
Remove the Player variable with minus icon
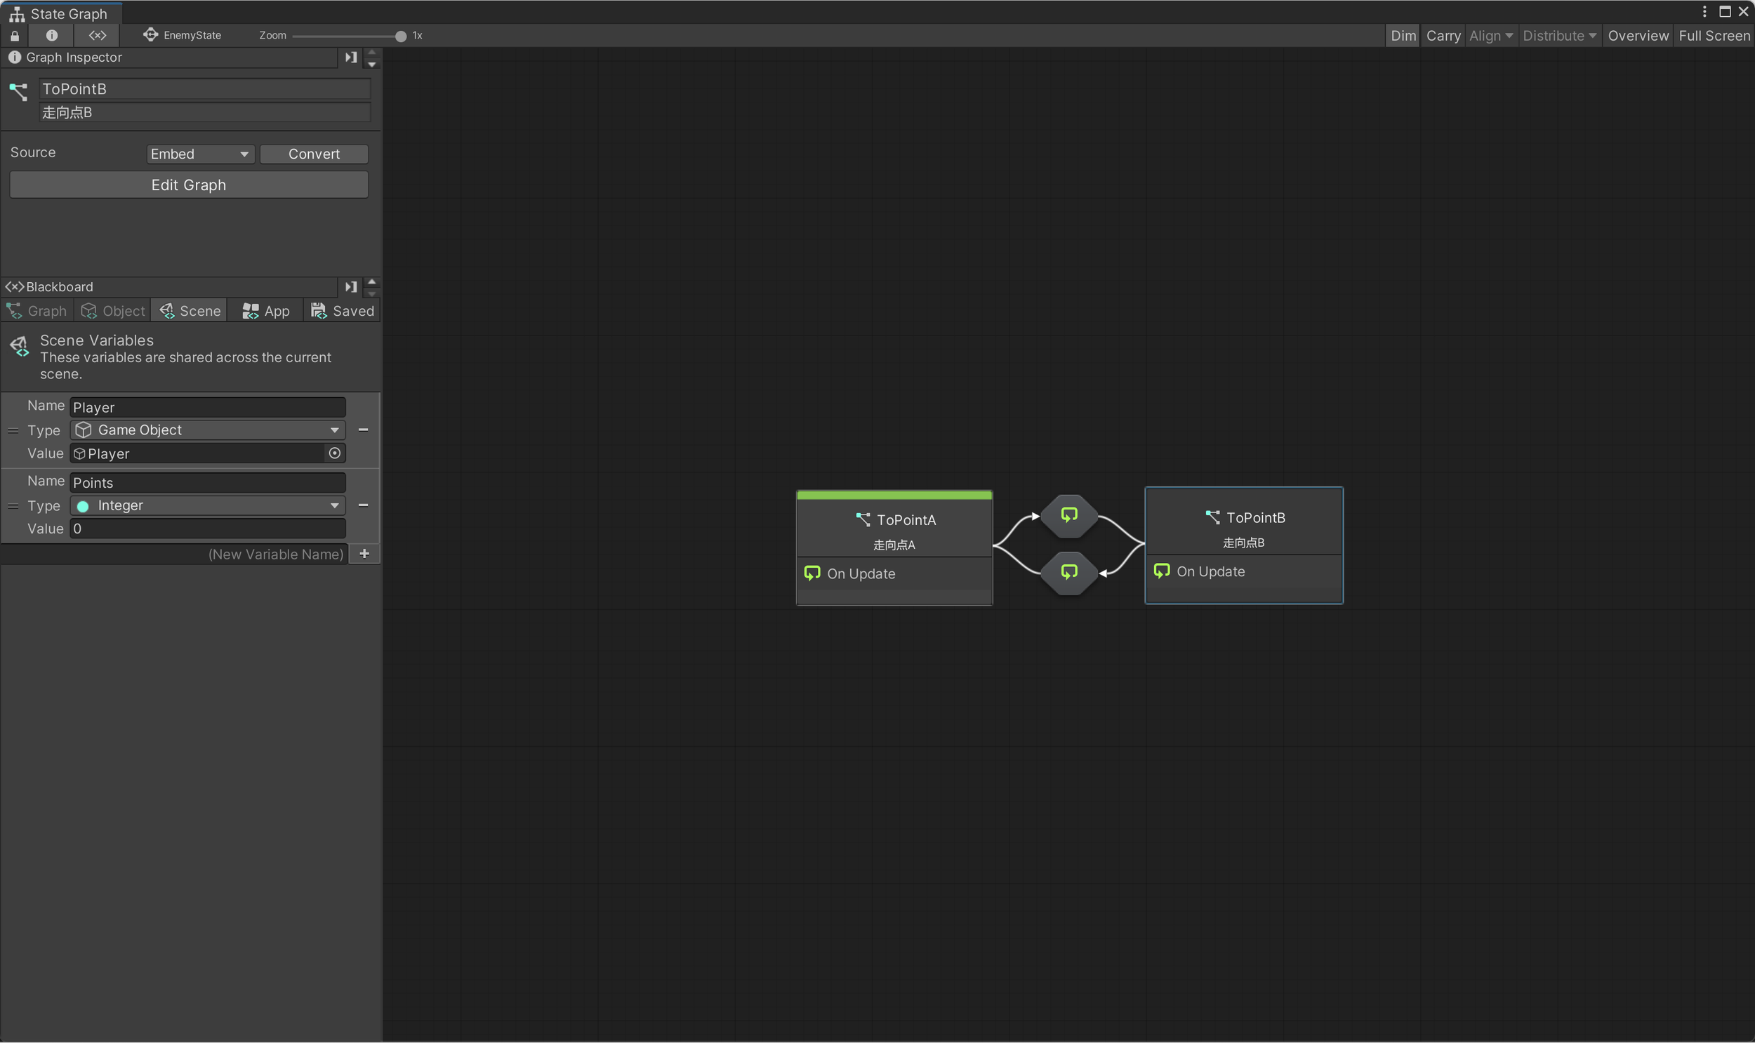[x=364, y=430]
